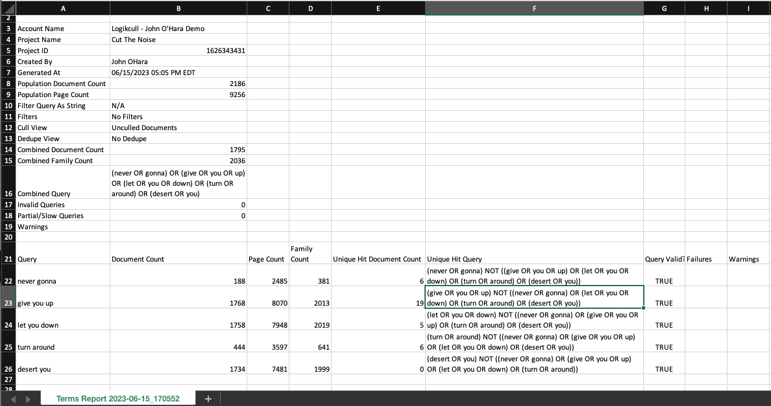Select page count 7948 for let you down
The width and height of the screenshot is (771, 406).
[x=268, y=320]
